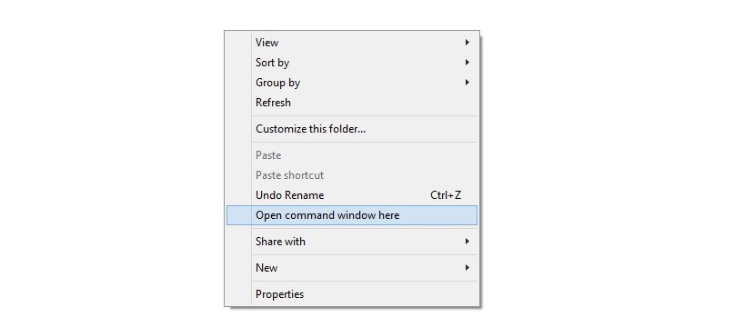Viewport: 744px width, 327px height.
Task: Expand the arrow beside View
Action: point(468,42)
